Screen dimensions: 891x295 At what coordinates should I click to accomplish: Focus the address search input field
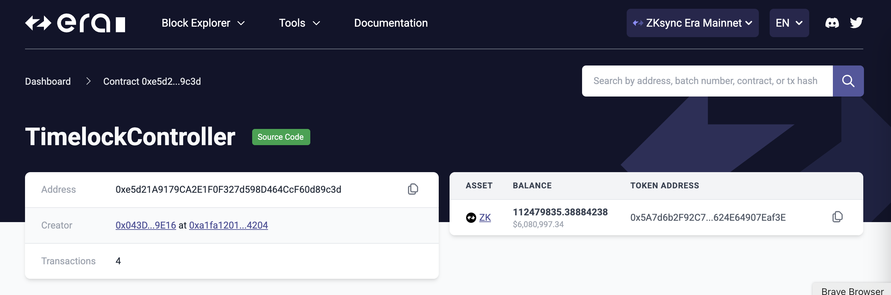pos(707,81)
